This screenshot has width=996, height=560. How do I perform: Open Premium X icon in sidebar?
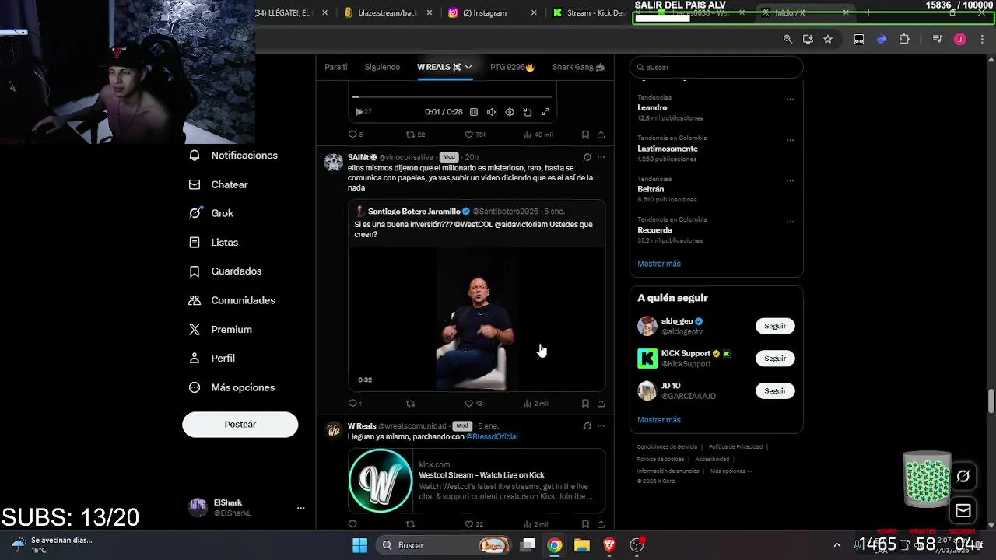(195, 330)
